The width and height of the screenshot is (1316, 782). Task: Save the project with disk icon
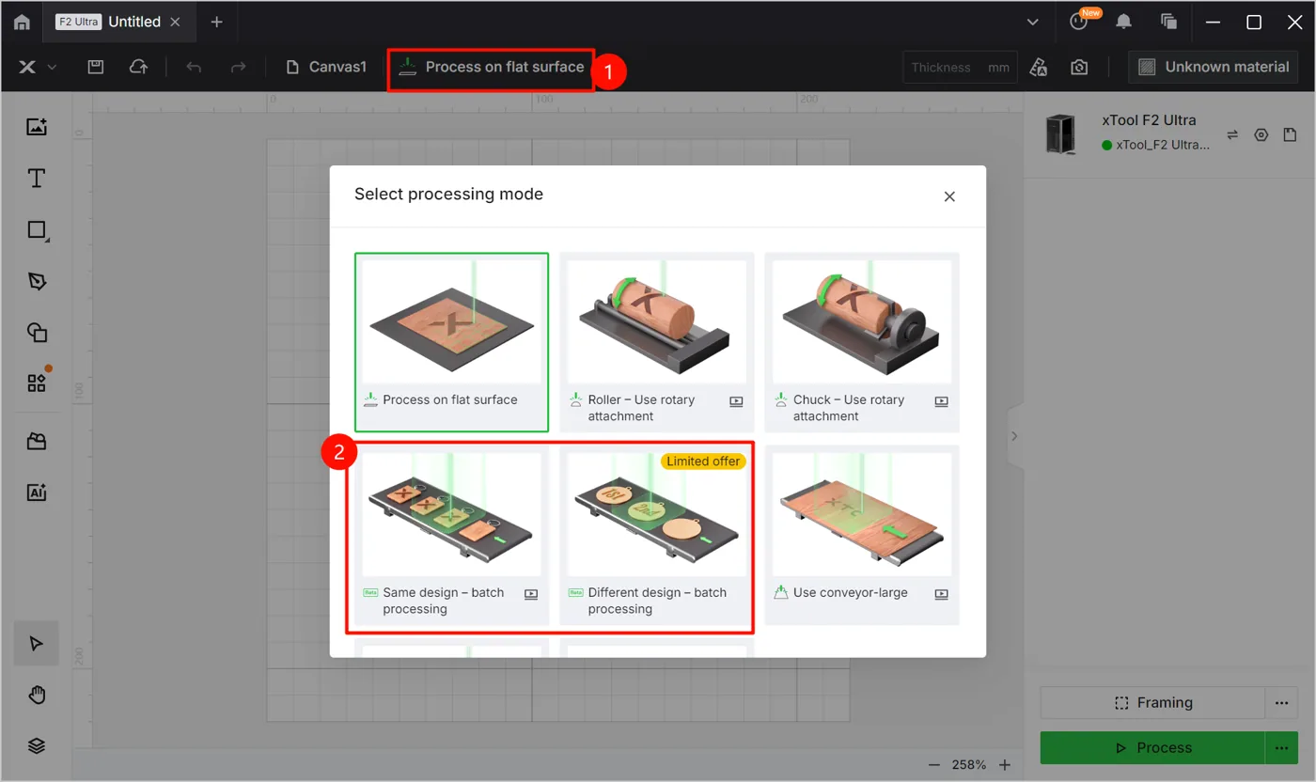95,67
